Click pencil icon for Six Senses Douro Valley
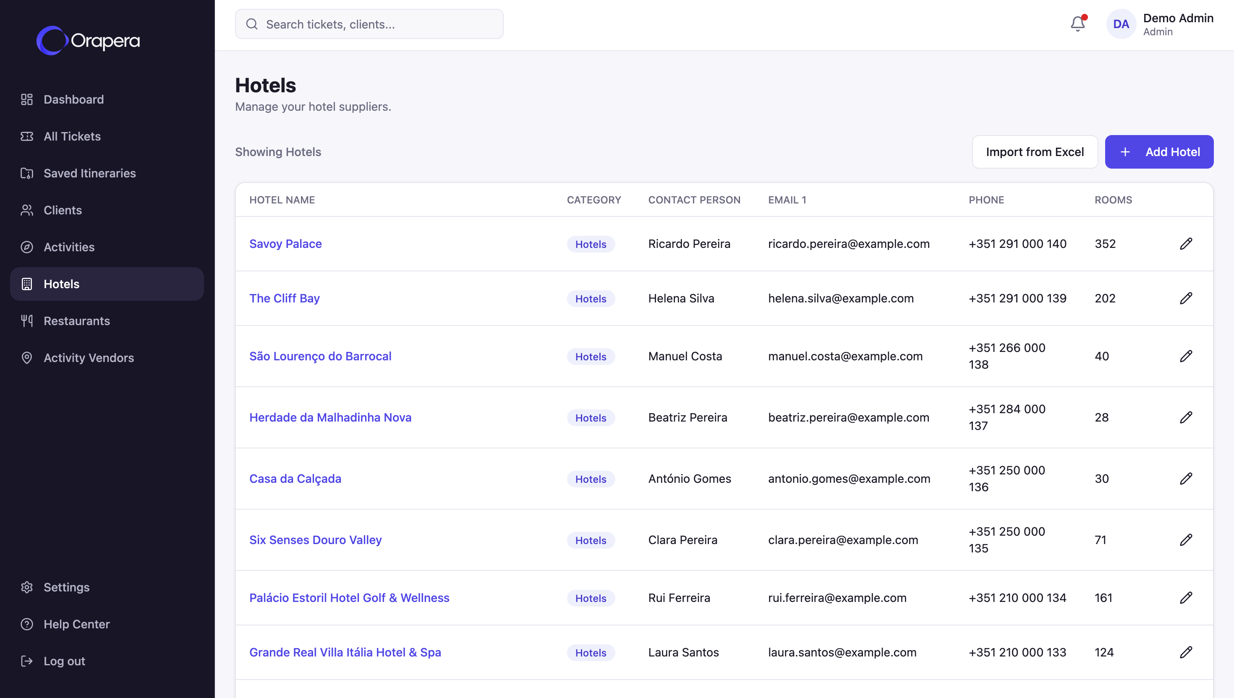 pos(1186,540)
